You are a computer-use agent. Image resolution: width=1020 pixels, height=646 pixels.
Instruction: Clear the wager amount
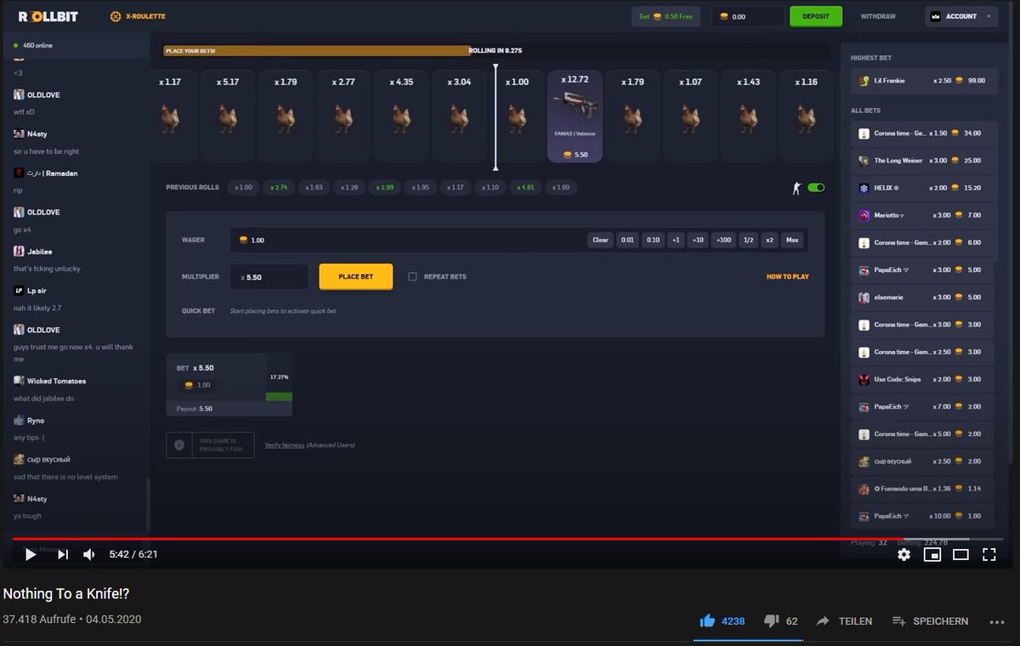pos(600,240)
